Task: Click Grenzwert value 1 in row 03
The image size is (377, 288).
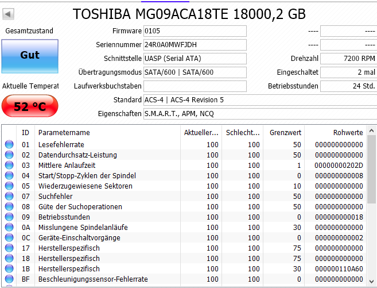Action: [x=299, y=165]
